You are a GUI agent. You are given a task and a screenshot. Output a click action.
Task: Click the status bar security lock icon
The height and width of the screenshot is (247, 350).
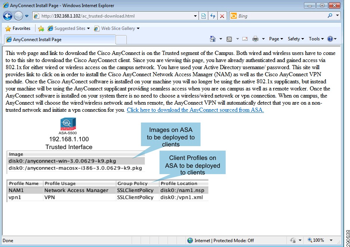tap(293, 240)
